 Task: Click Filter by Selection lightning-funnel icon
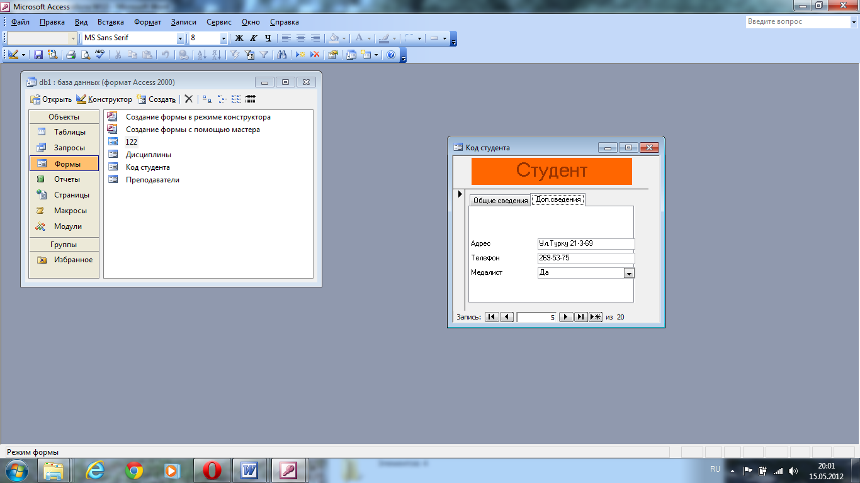coord(235,55)
